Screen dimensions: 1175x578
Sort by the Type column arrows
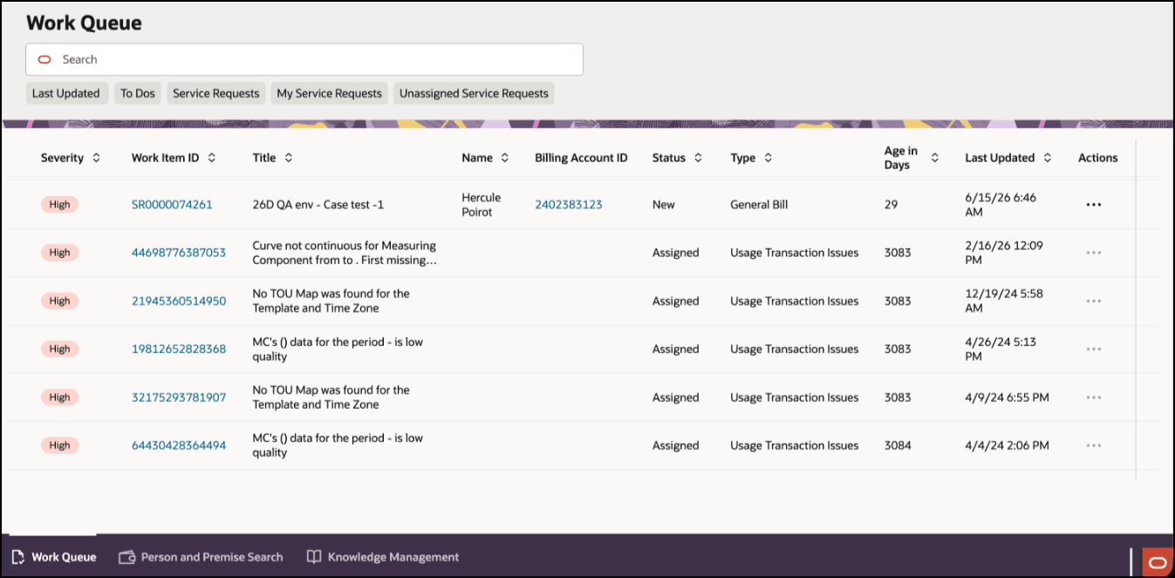(768, 158)
